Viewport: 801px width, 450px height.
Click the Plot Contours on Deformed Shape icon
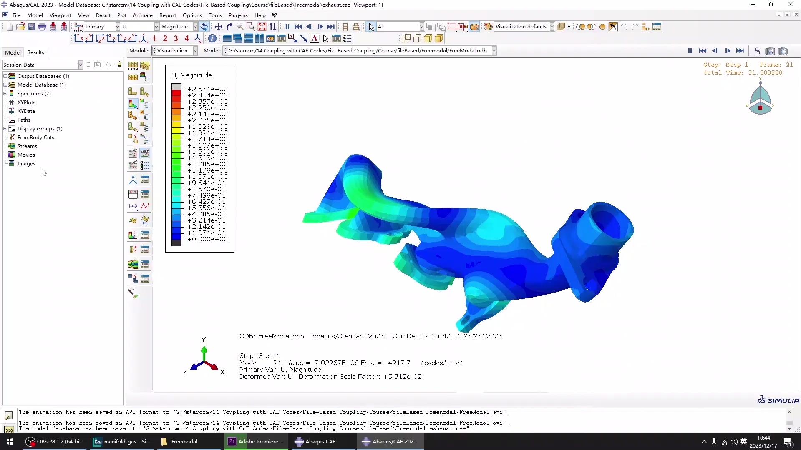coord(133,104)
